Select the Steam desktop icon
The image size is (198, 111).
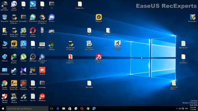pos(14,71)
